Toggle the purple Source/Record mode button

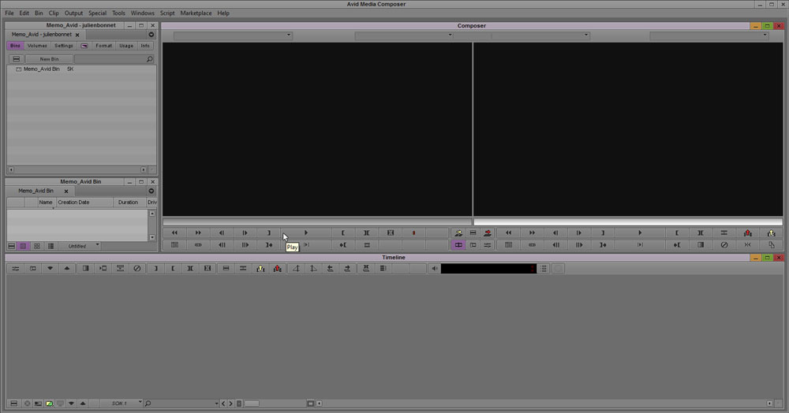(458, 245)
